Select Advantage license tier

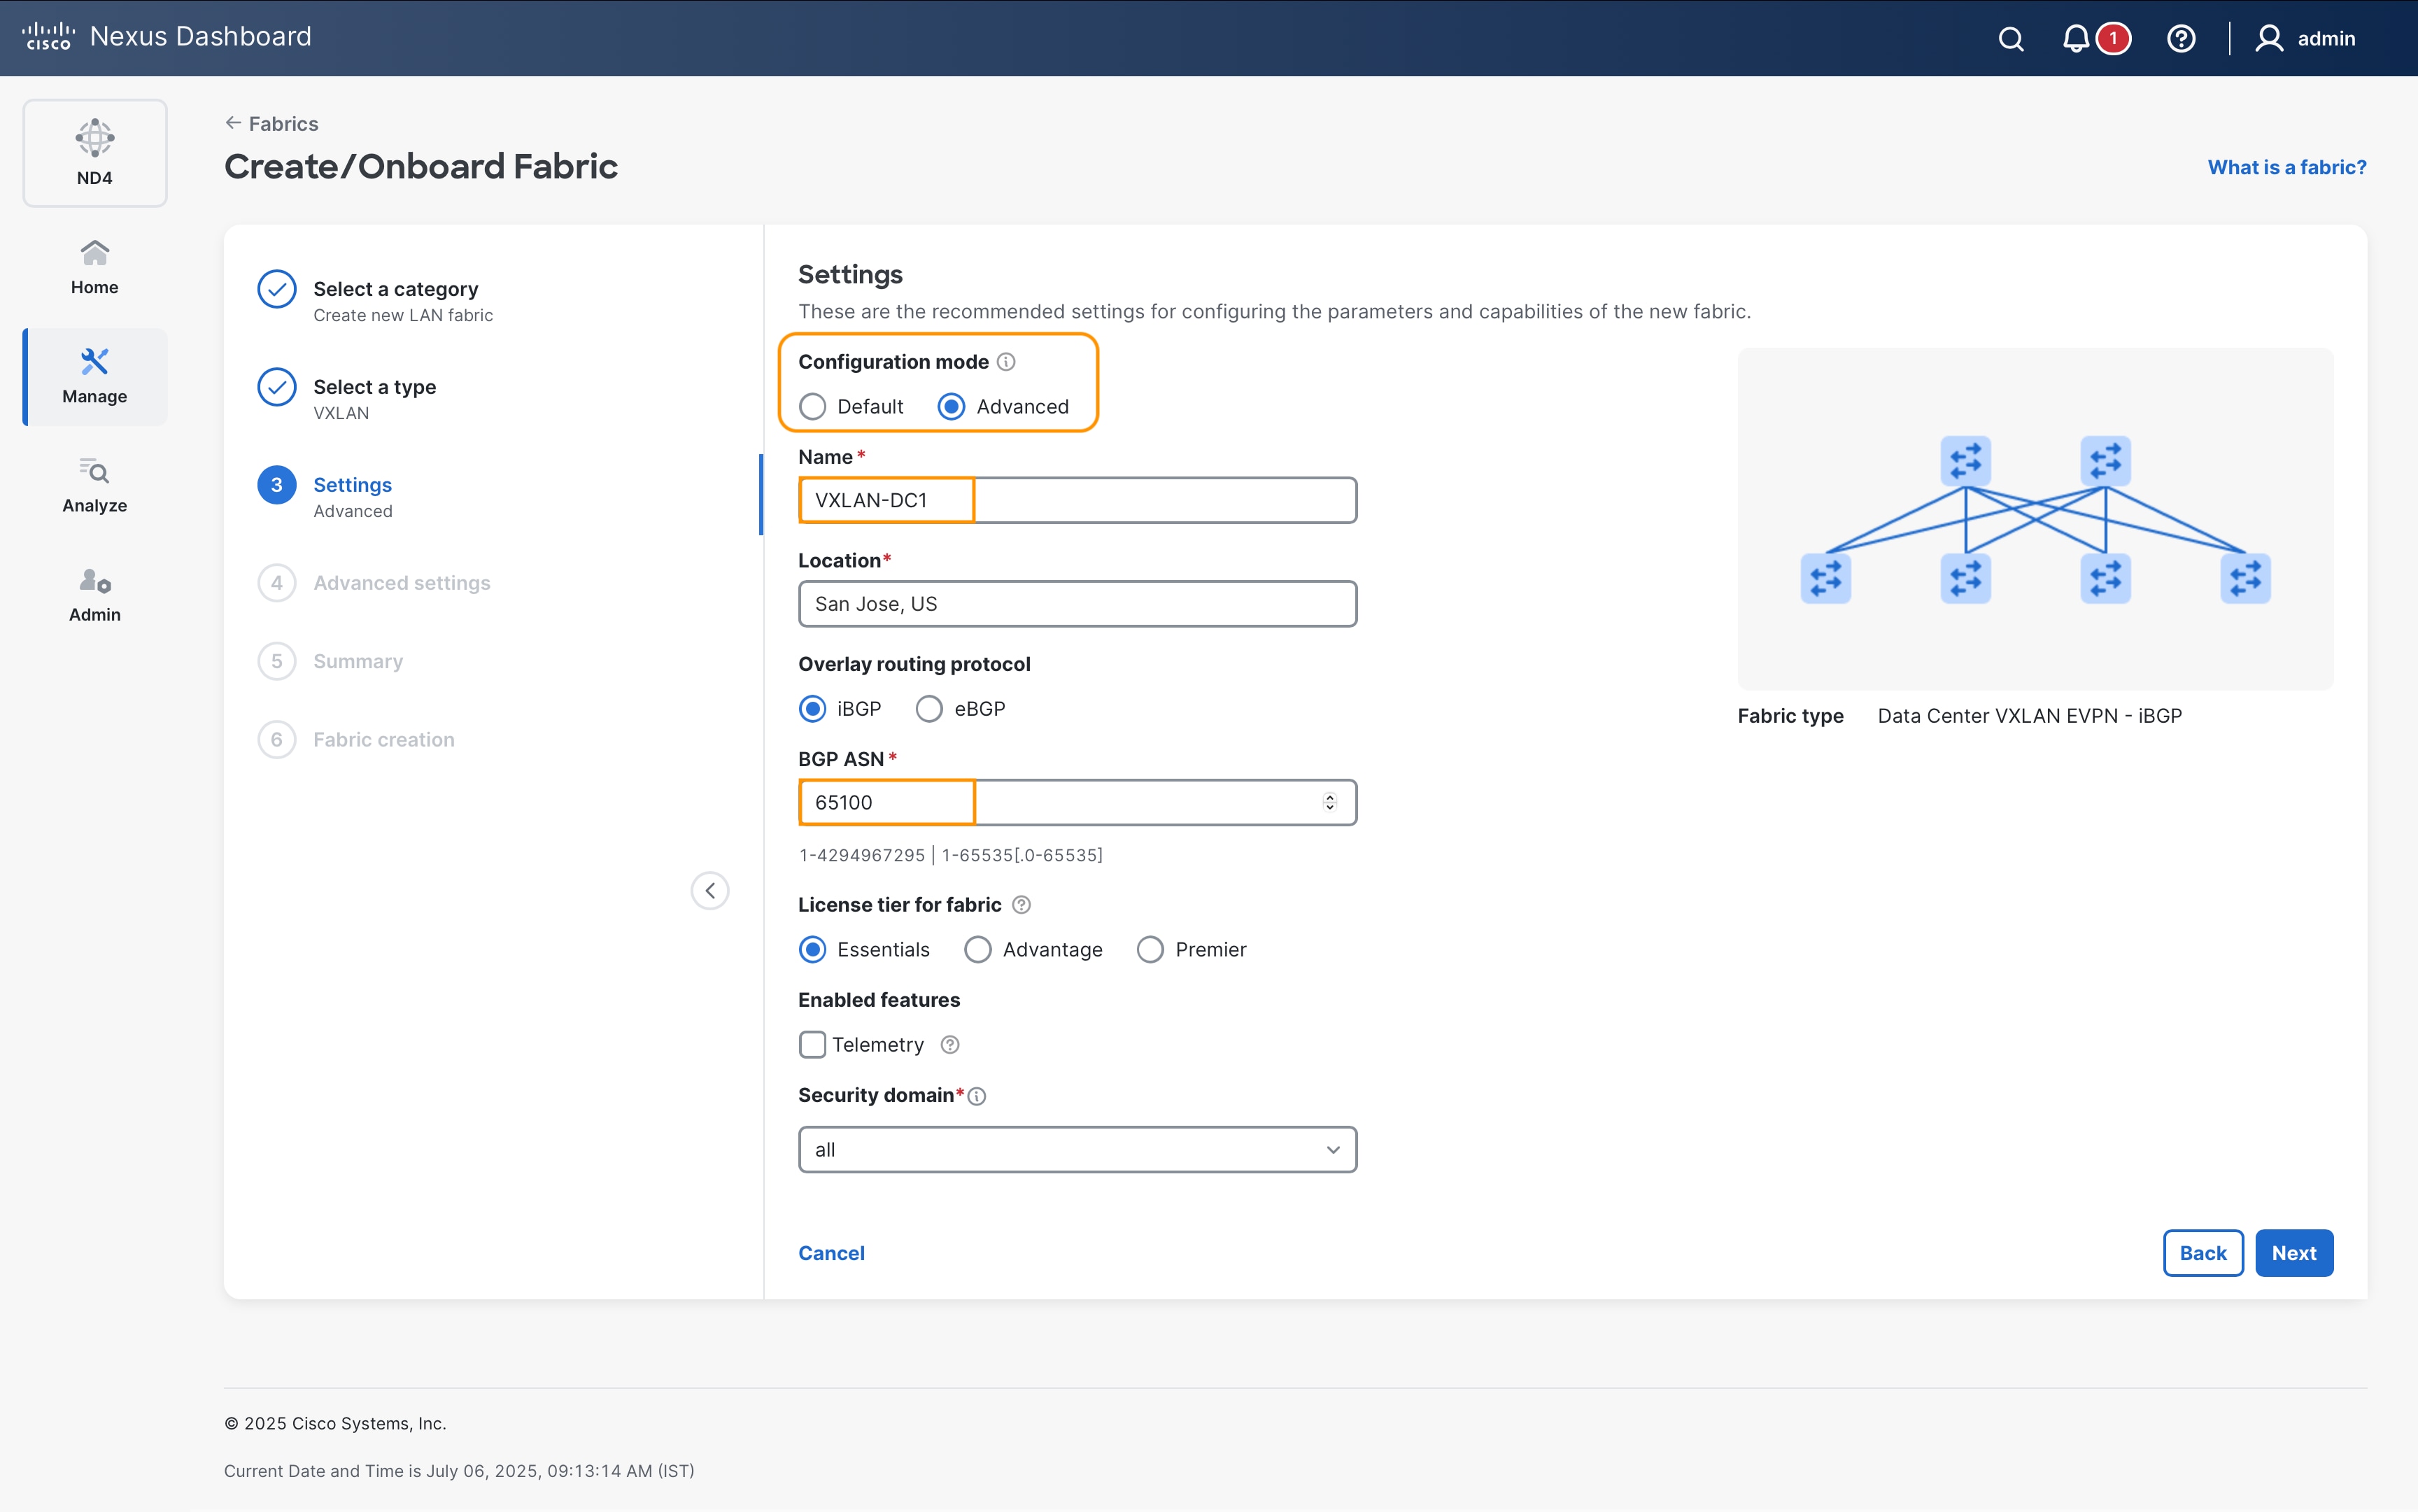click(x=977, y=949)
